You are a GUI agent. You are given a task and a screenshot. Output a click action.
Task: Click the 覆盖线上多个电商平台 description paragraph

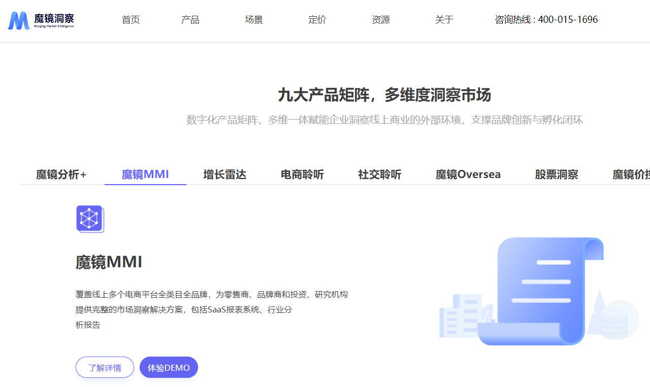[212, 309]
